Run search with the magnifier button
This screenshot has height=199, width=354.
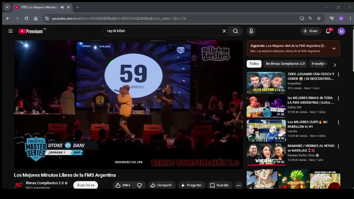click(235, 31)
